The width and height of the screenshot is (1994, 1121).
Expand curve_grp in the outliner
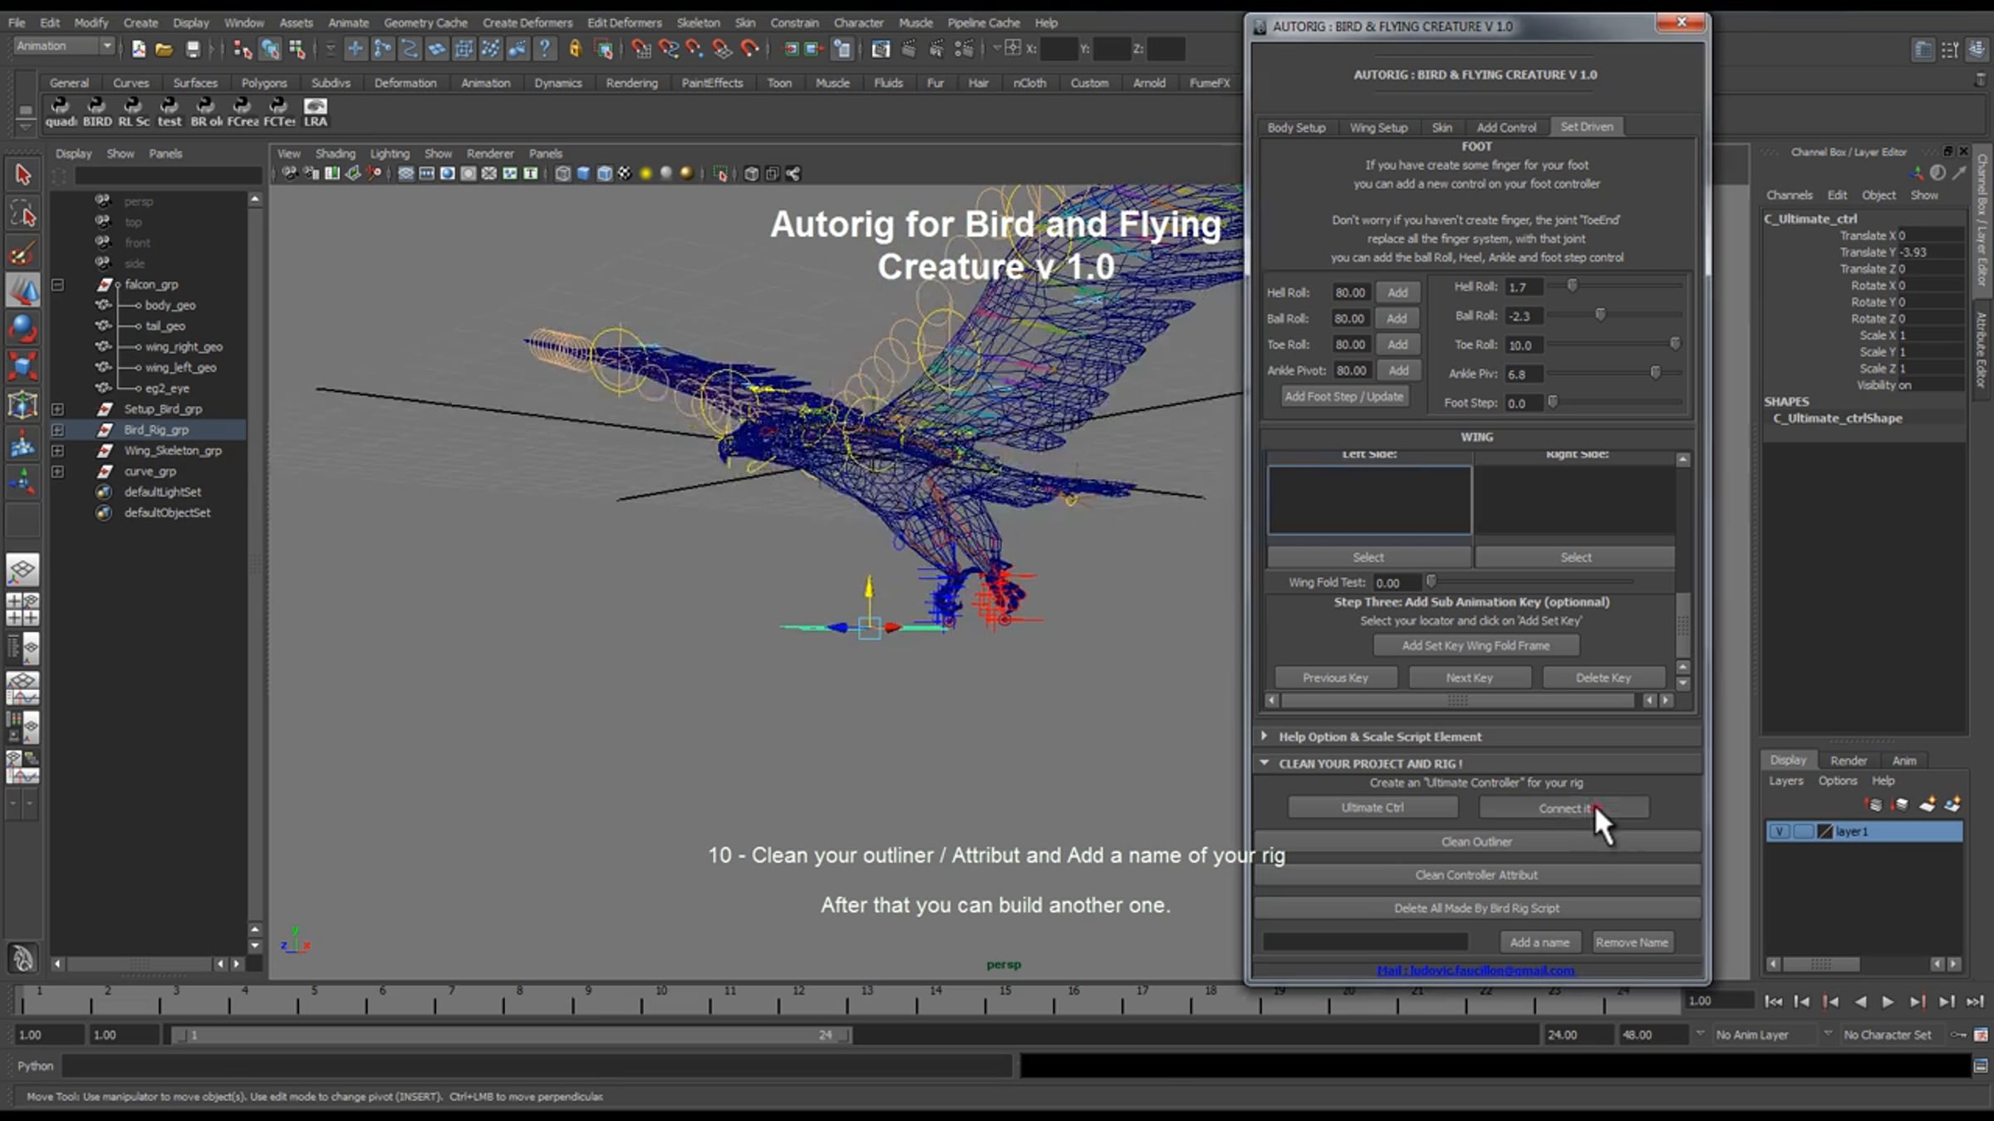point(57,472)
